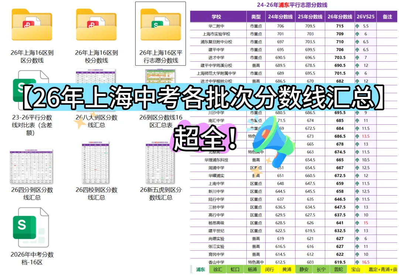Select the 华二附中 school cell
The image size is (399, 275).
tap(218, 26)
